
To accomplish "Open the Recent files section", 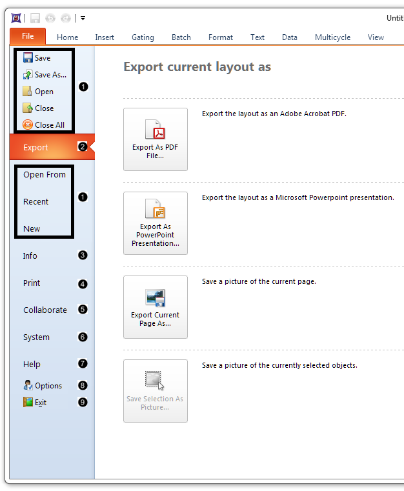I will click(36, 202).
